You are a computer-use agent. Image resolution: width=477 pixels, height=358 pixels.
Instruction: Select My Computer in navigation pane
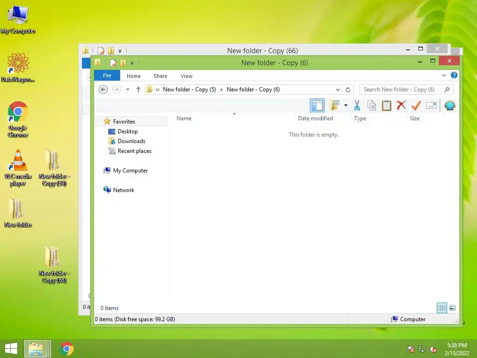130,171
